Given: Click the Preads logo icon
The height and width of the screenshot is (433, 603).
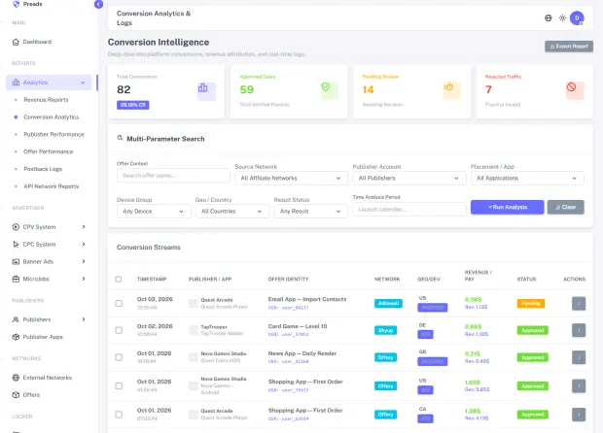Looking at the screenshot, I should (x=16, y=4).
